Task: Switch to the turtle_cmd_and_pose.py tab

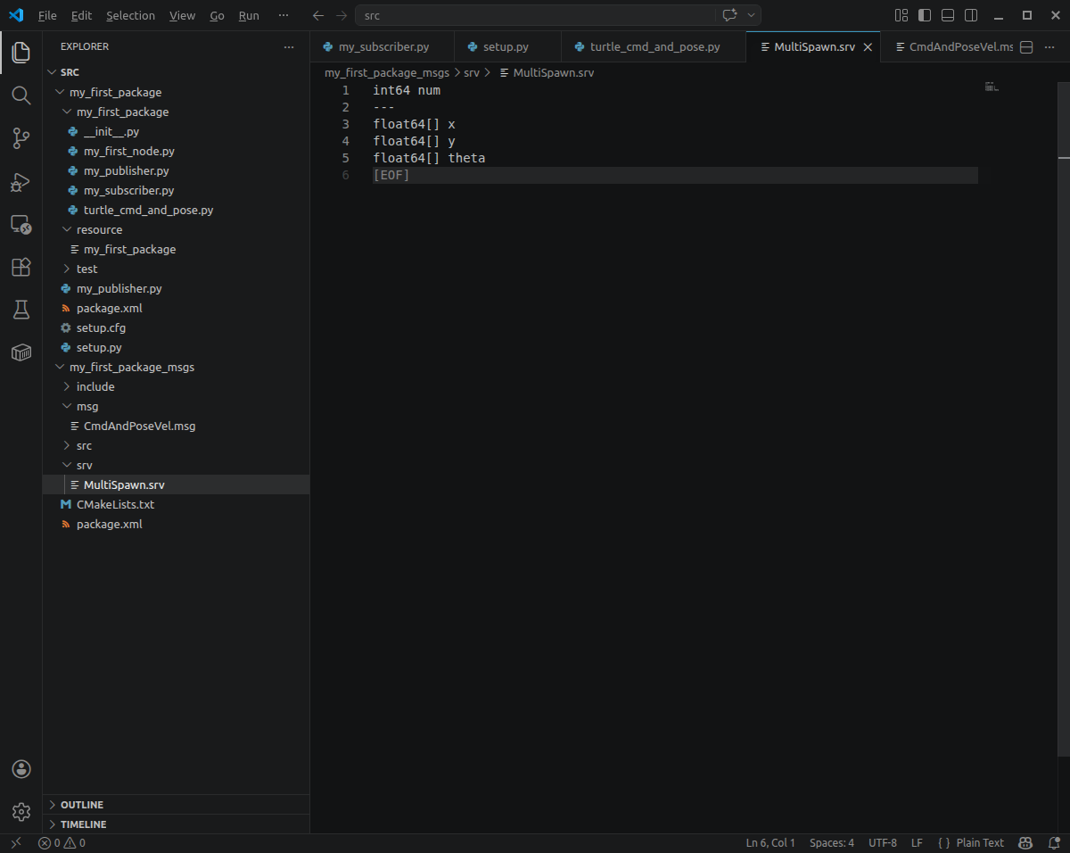Action: pyautogui.click(x=654, y=47)
